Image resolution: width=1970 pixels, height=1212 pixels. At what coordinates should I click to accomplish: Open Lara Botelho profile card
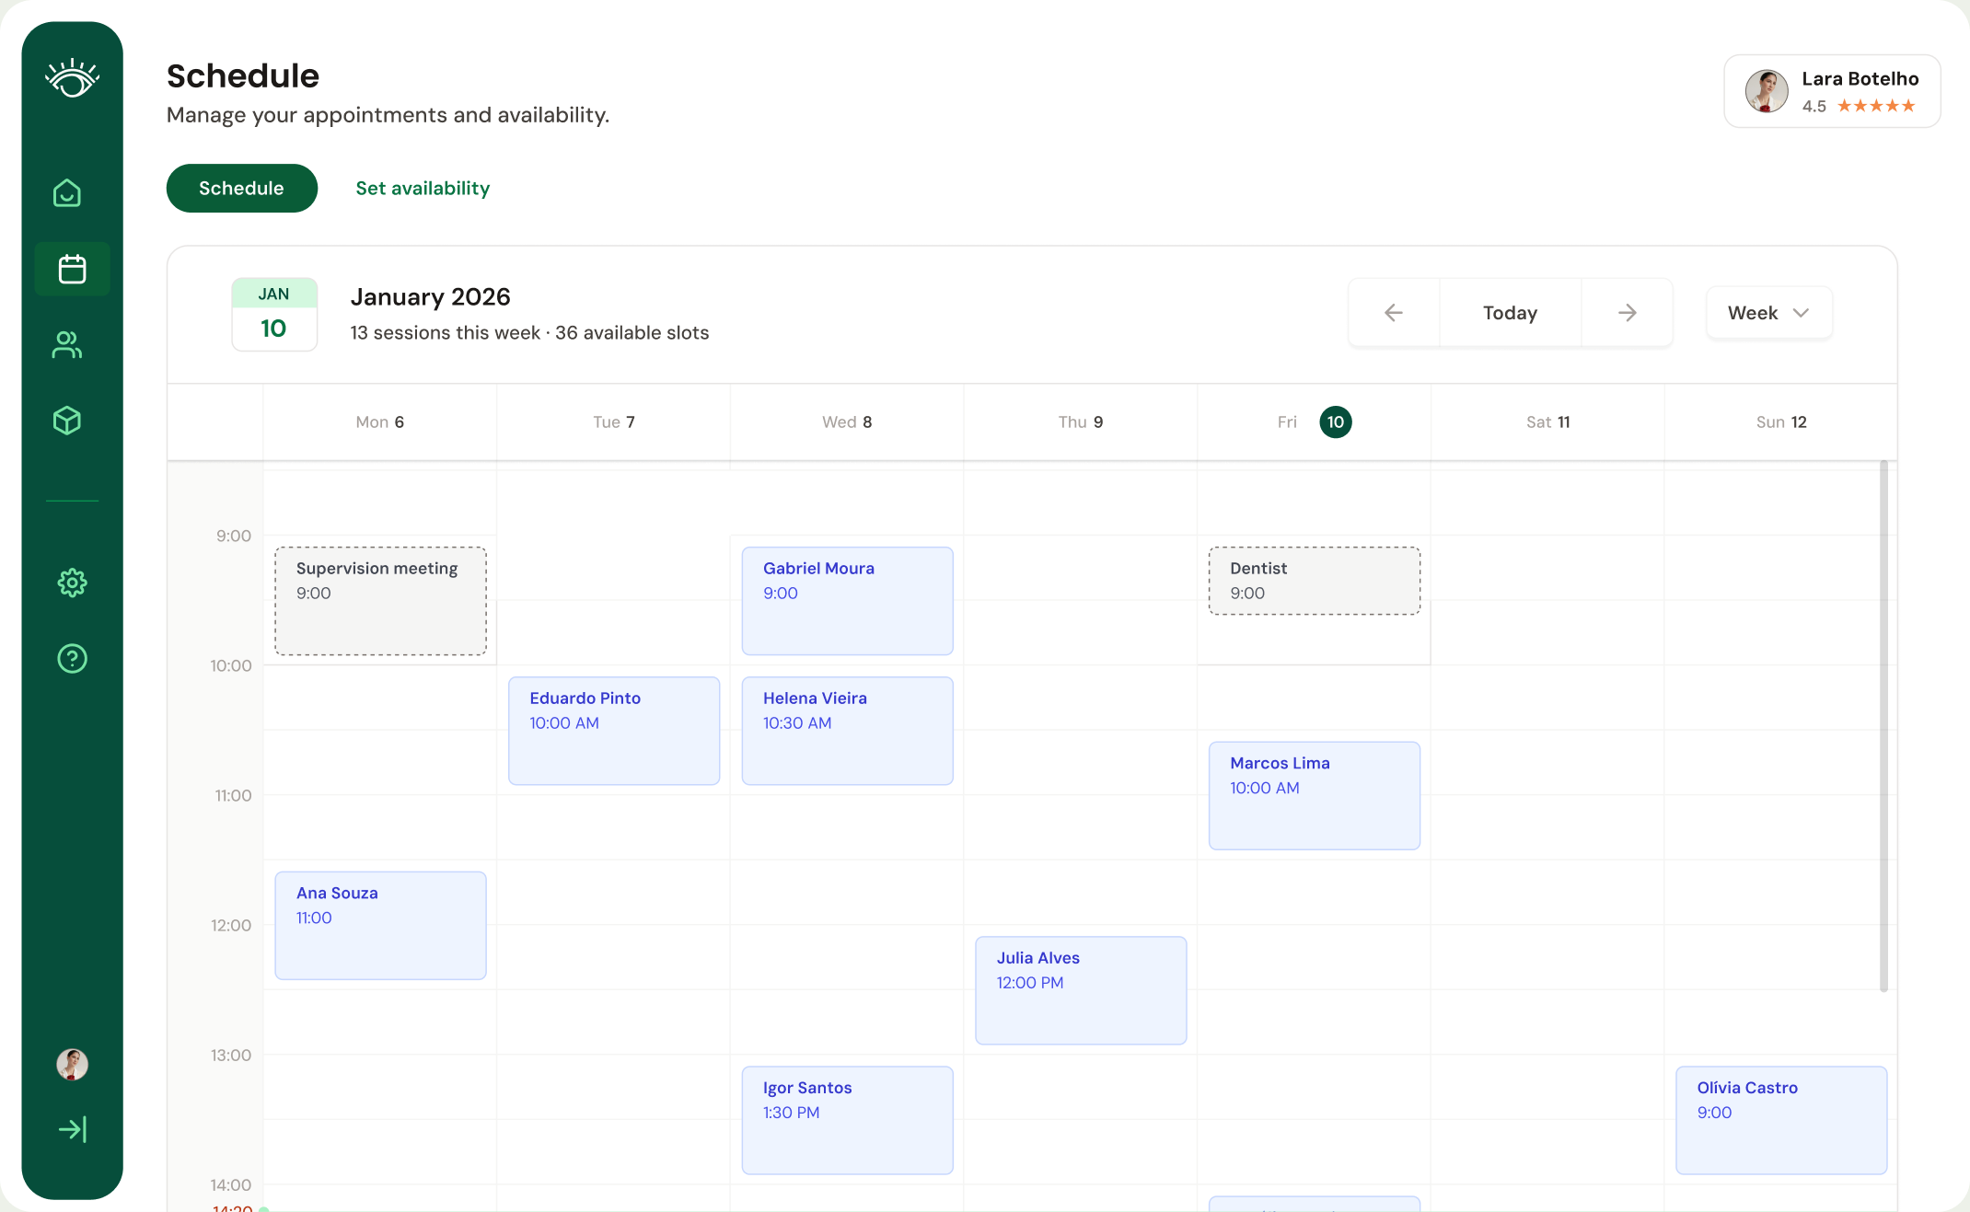click(1832, 91)
